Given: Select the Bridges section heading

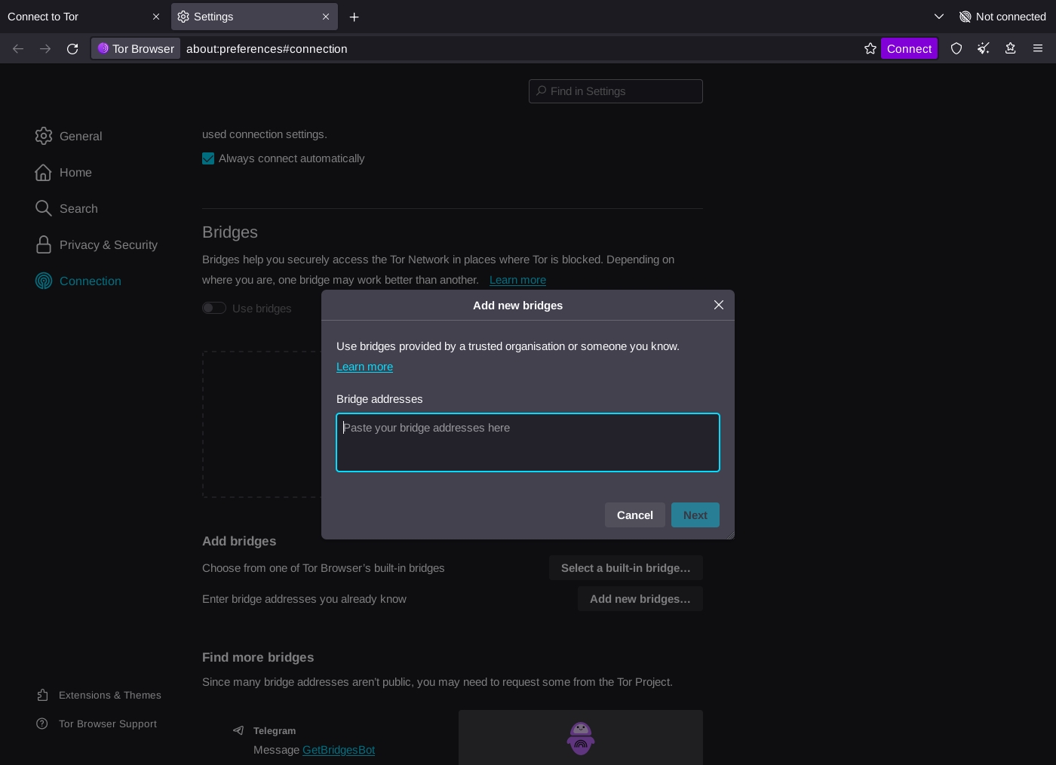Looking at the screenshot, I should [x=230, y=232].
